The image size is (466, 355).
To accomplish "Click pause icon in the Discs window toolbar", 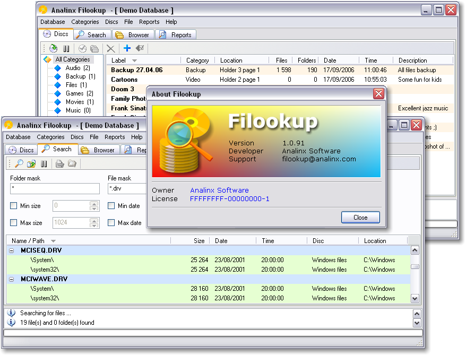I will tap(66, 48).
